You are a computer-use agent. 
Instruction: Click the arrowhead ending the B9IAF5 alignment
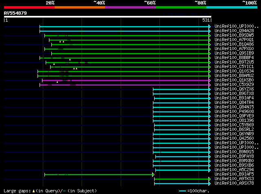coord(153,174)
